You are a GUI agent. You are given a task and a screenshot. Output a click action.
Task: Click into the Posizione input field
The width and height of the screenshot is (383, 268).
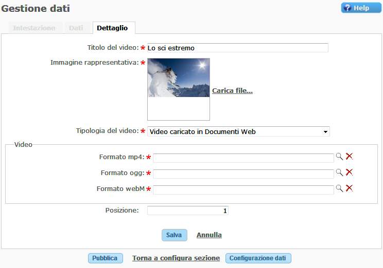187,210
